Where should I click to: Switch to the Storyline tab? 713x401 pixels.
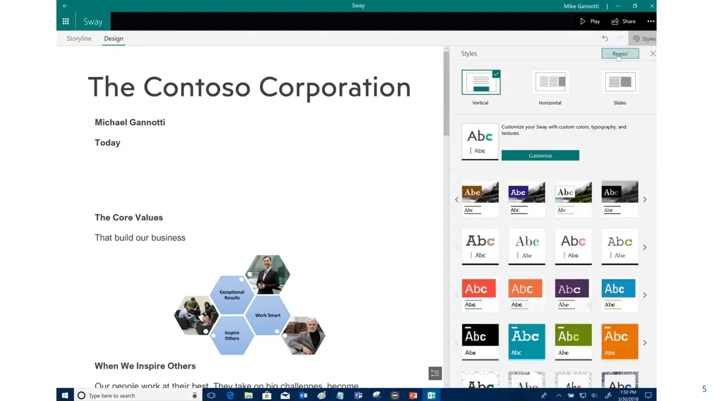point(79,38)
